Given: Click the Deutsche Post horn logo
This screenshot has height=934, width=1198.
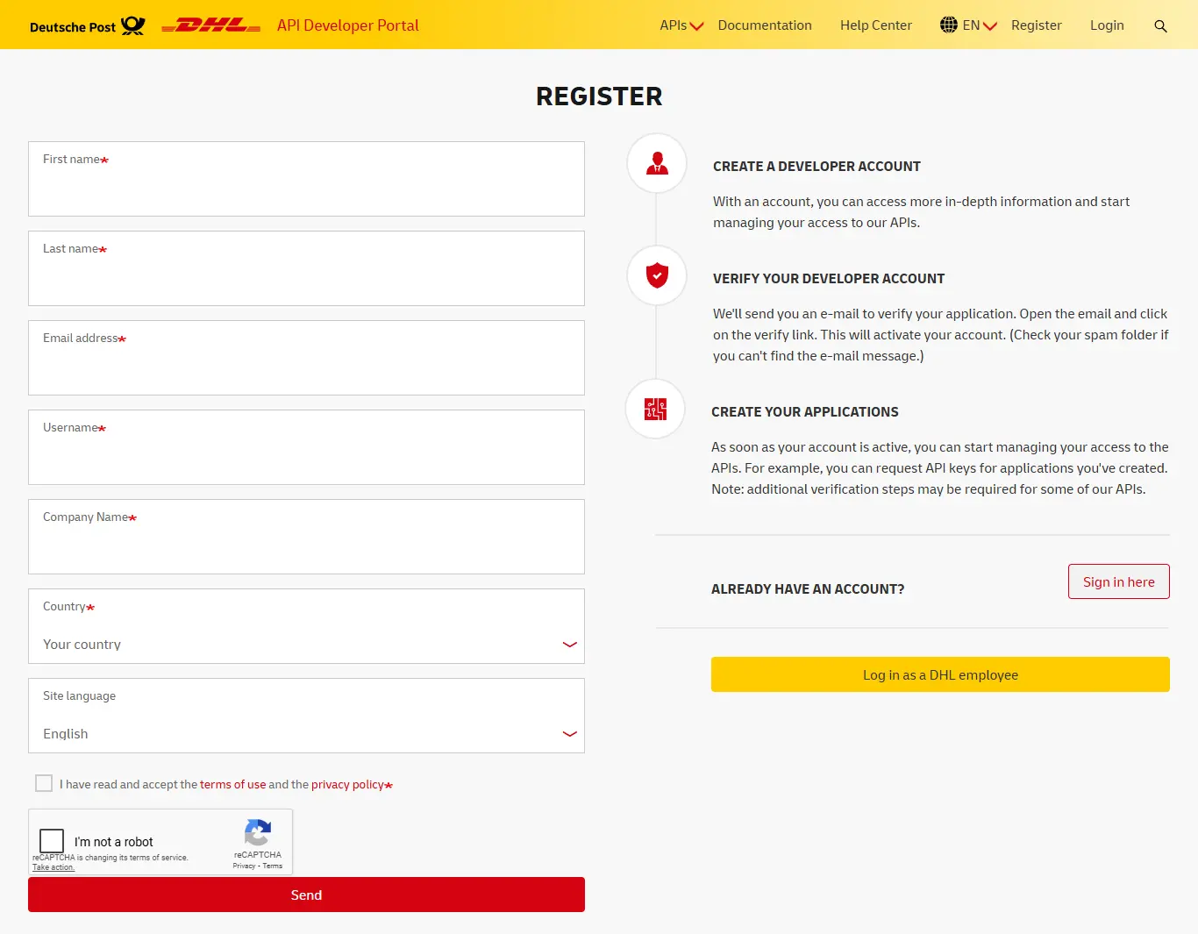Looking at the screenshot, I should coord(133,25).
